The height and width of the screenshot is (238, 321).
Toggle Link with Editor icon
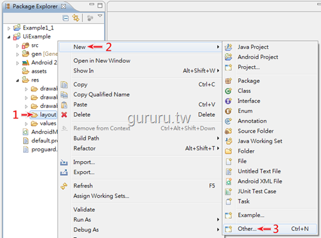pos(76,18)
